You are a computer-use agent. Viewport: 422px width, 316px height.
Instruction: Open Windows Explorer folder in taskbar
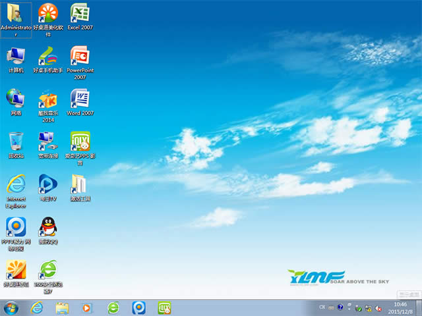63,307
